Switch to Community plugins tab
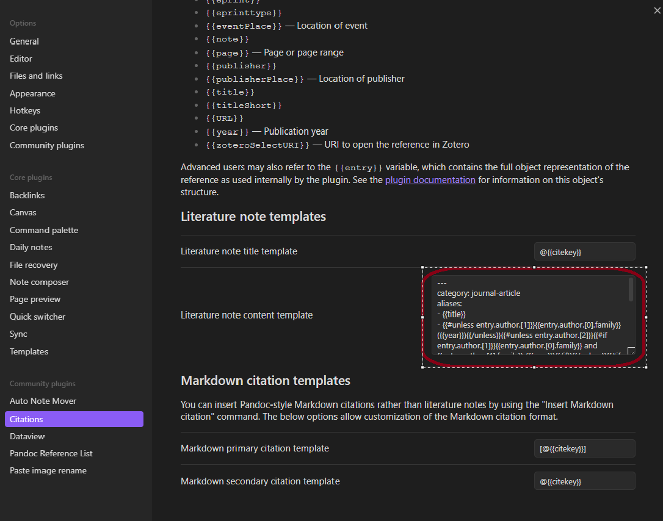The width and height of the screenshot is (663, 521). click(47, 145)
